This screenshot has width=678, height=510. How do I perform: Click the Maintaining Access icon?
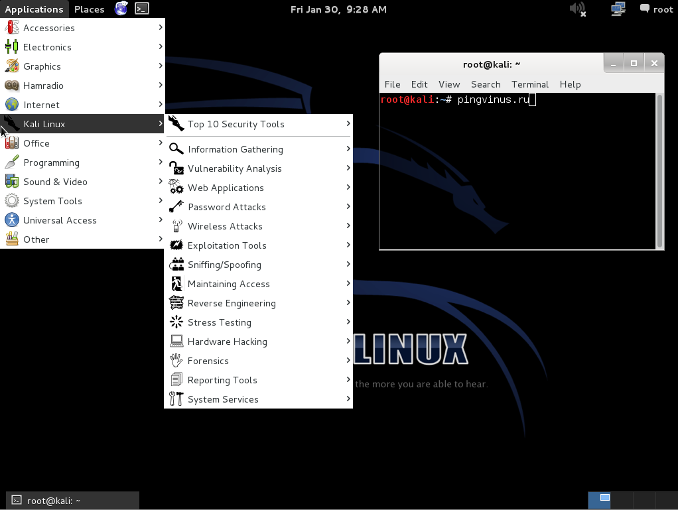(x=176, y=284)
